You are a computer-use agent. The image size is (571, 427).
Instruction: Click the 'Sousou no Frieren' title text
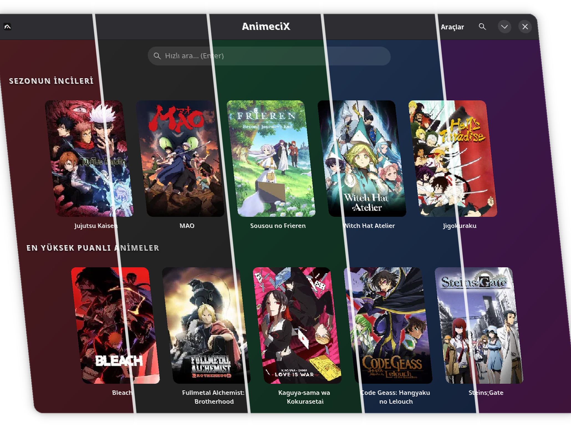click(278, 226)
